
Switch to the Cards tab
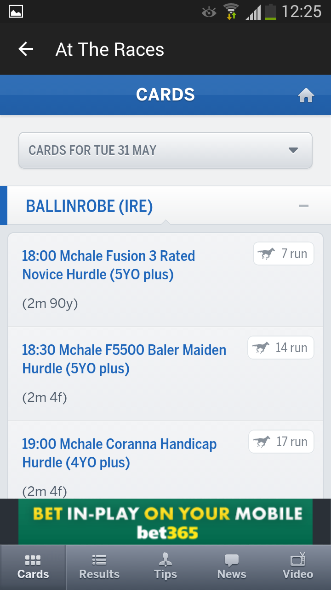(x=33, y=567)
